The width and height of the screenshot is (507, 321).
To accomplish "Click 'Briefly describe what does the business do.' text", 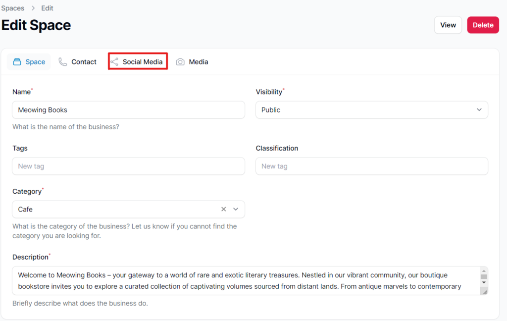I will [80, 303].
